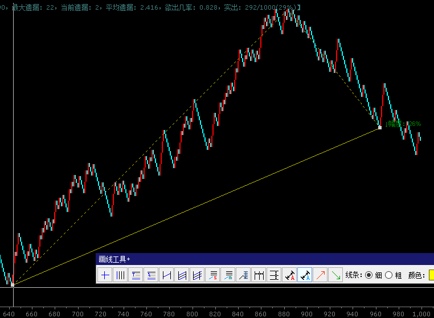Select the vertical parallel lines tool
Image resolution: width=434 pixels, height=318 pixels.
coord(120,275)
